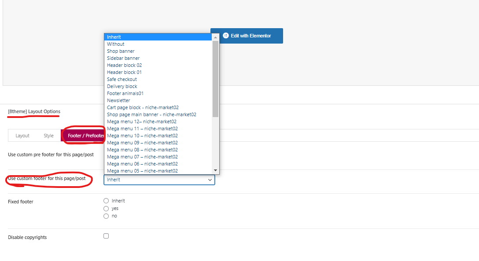
Task: Select Shop banner from the list
Action: [x=158, y=51]
